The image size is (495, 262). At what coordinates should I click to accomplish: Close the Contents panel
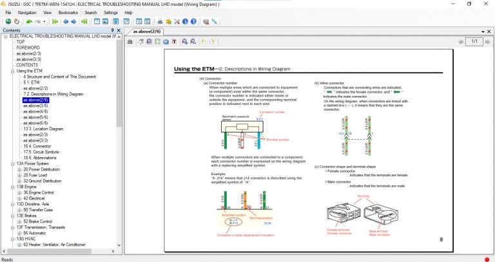[x=119, y=30]
